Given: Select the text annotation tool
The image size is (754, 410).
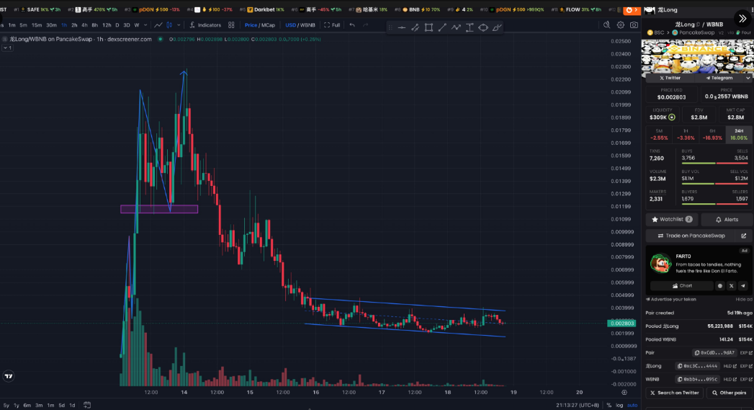Looking at the screenshot, I should [x=470, y=27].
